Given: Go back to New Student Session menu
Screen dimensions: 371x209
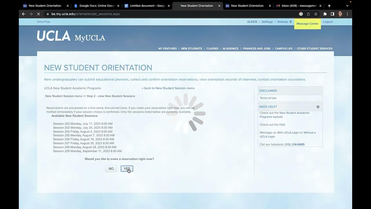Looking at the screenshot, I should click(x=168, y=88).
